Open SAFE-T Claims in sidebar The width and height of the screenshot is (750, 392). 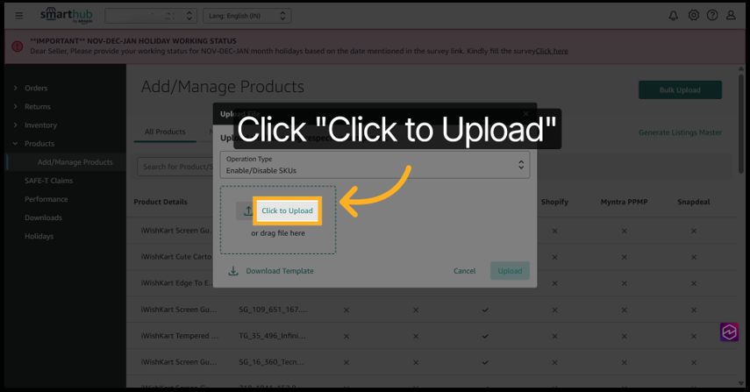pyautogui.click(x=48, y=181)
